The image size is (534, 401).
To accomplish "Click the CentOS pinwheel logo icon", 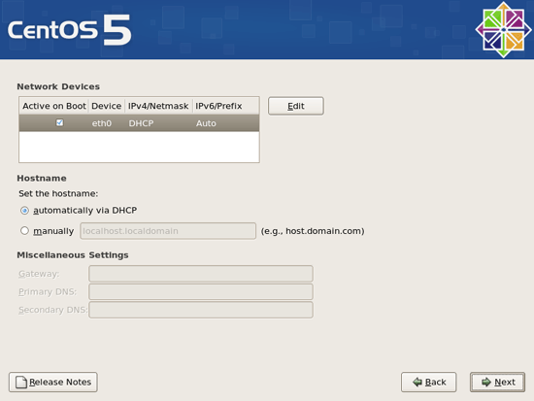I will coord(503,30).
